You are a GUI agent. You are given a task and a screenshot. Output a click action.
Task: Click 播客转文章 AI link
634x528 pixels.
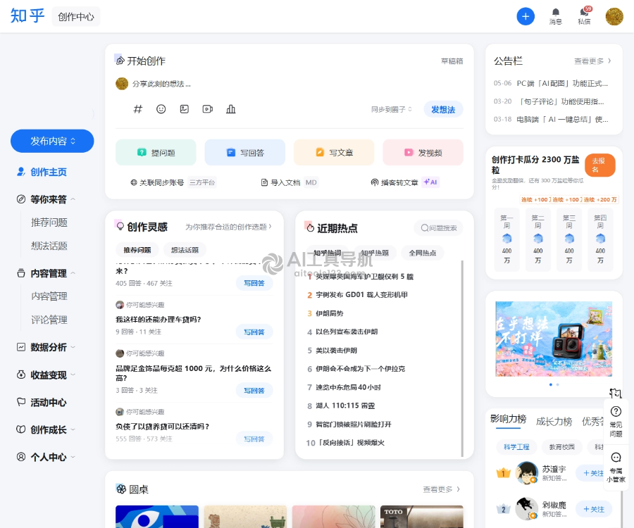click(x=405, y=182)
